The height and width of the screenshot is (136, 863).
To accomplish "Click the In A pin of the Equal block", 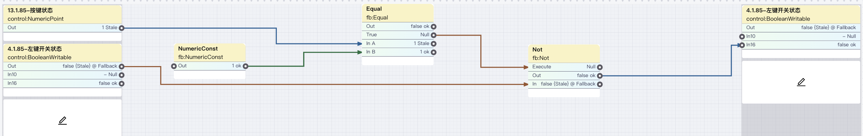I will pyautogui.click(x=433, y=44).
